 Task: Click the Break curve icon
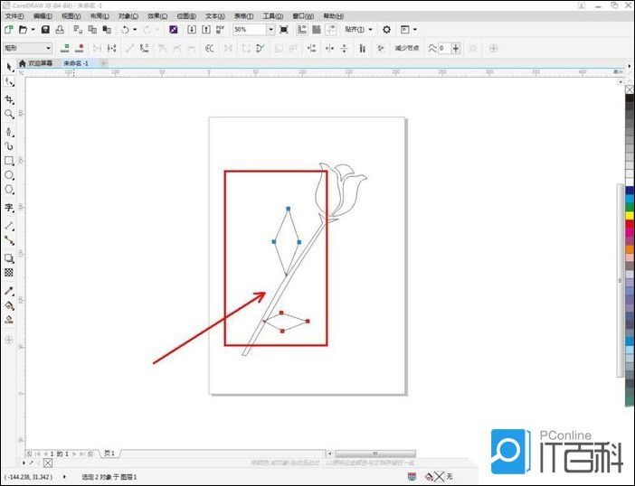[x=112, y=49]
